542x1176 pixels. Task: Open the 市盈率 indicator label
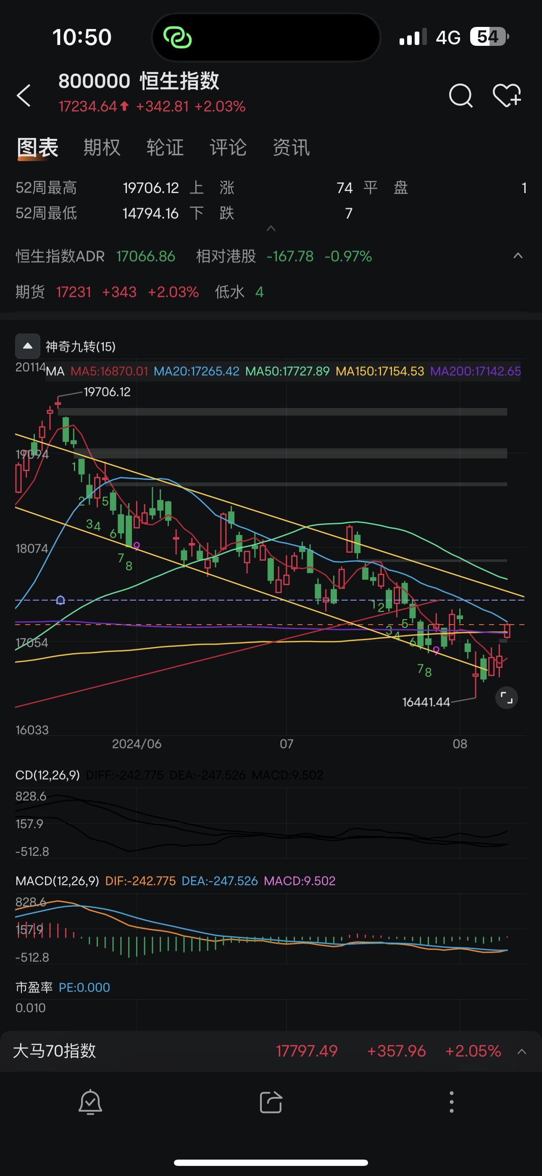(x=34, y=987)
